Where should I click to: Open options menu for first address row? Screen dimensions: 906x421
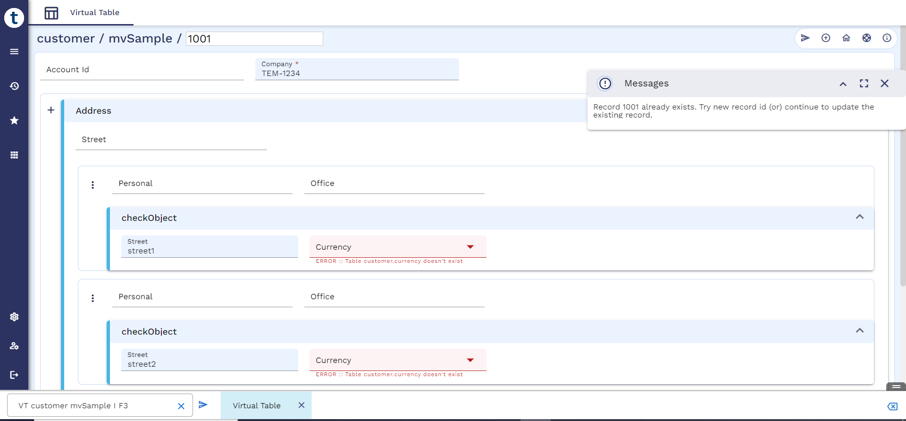pos(92,185)
